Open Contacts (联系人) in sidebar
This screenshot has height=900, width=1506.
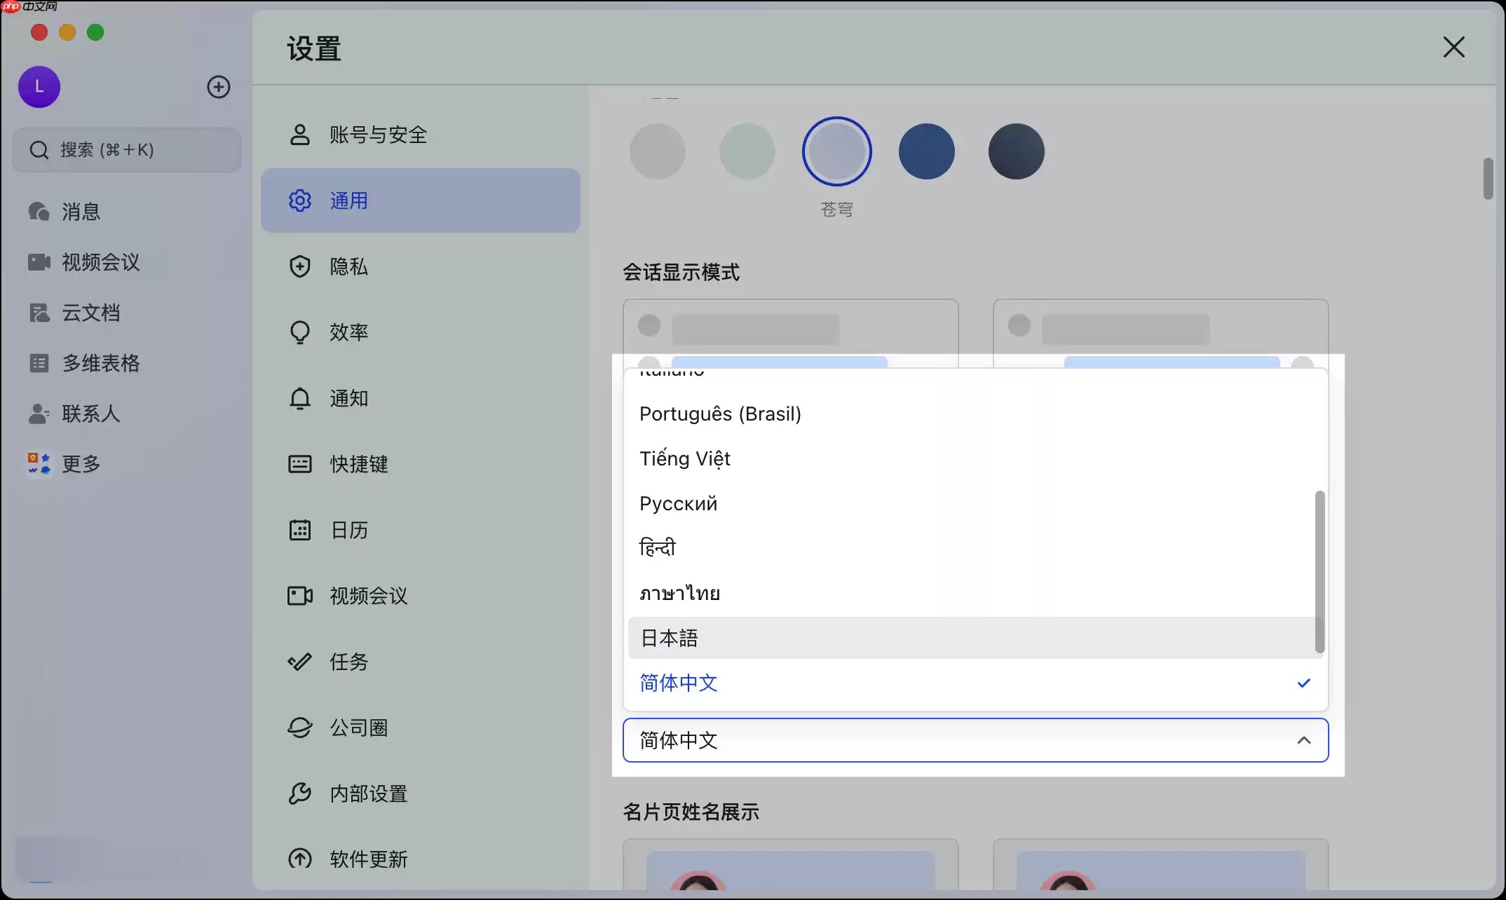pyautogui.click(x=90, y=414)
